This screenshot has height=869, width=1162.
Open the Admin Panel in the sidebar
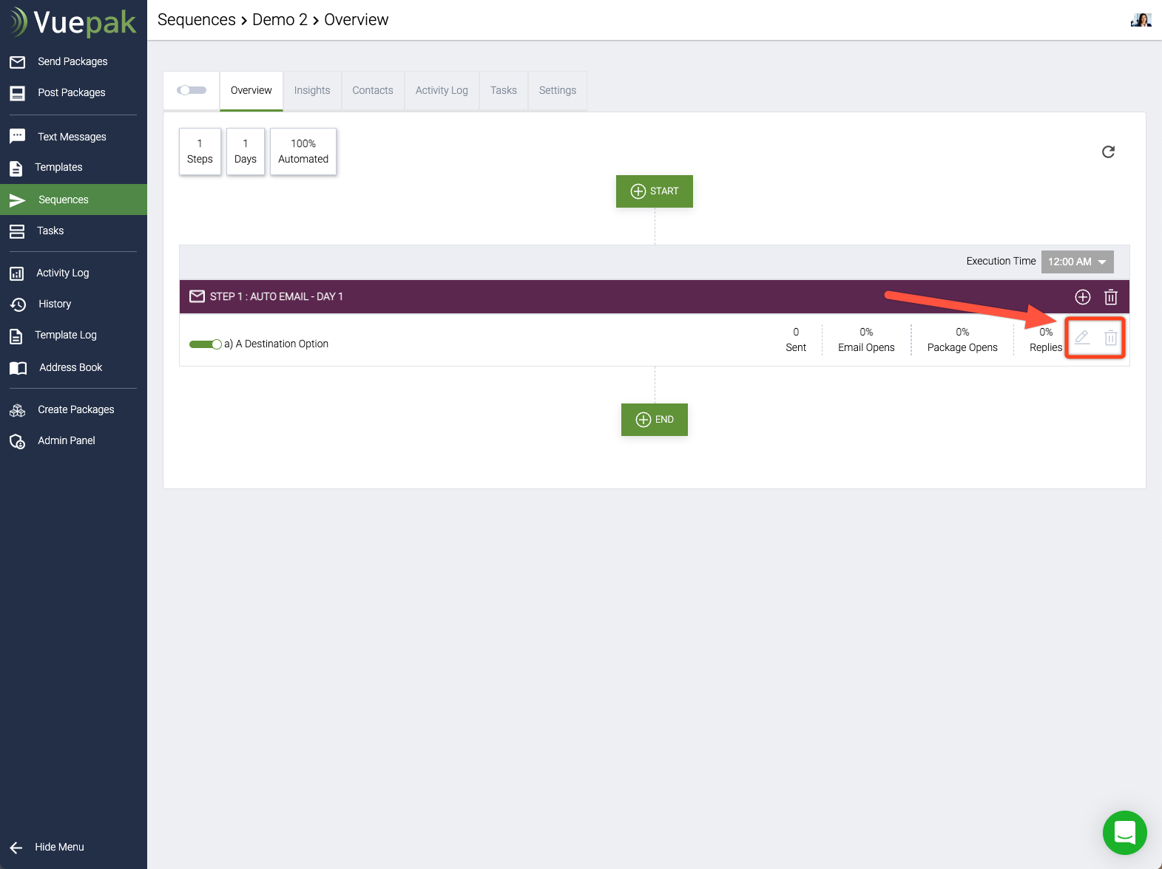pos(66,440)
